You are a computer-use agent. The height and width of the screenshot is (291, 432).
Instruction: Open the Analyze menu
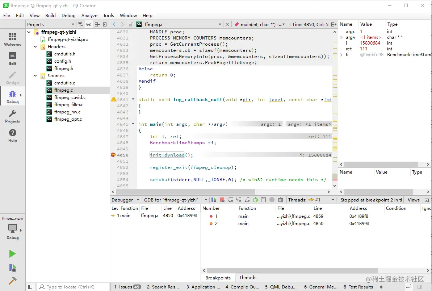click(89, 16)
